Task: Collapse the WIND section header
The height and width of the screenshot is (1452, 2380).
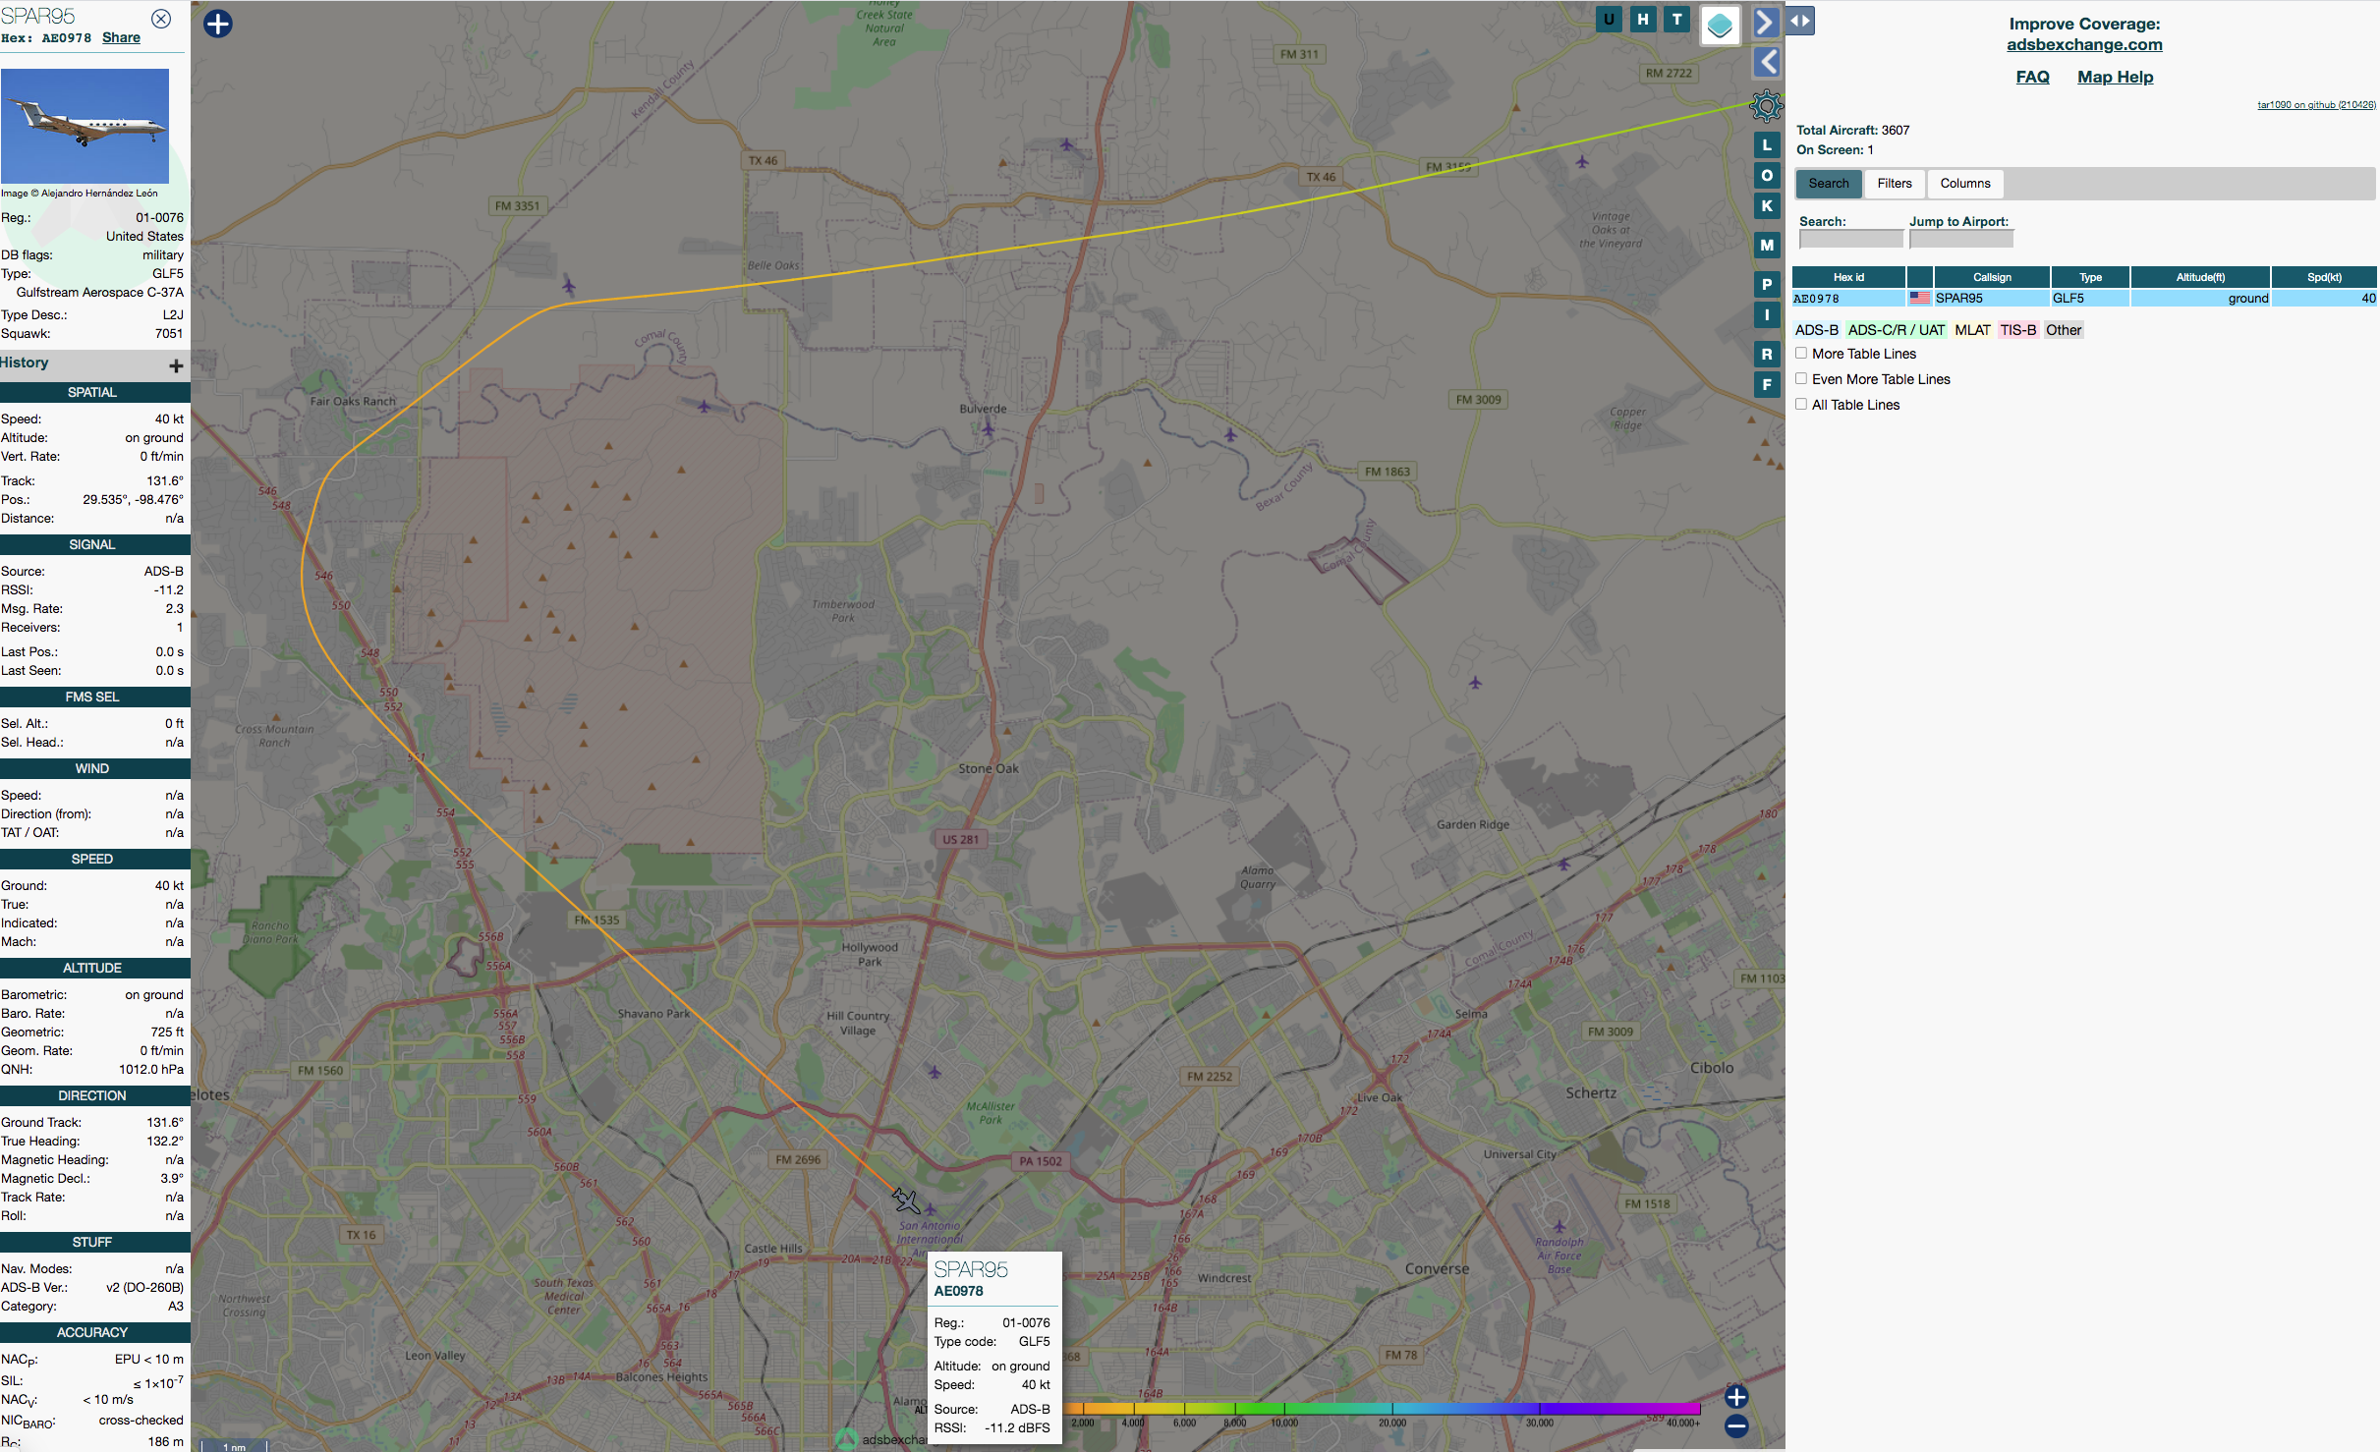Action: pyautogui.click(x=94, y=768)
